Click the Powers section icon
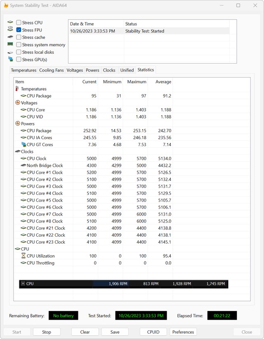 (x=17, y=123)
